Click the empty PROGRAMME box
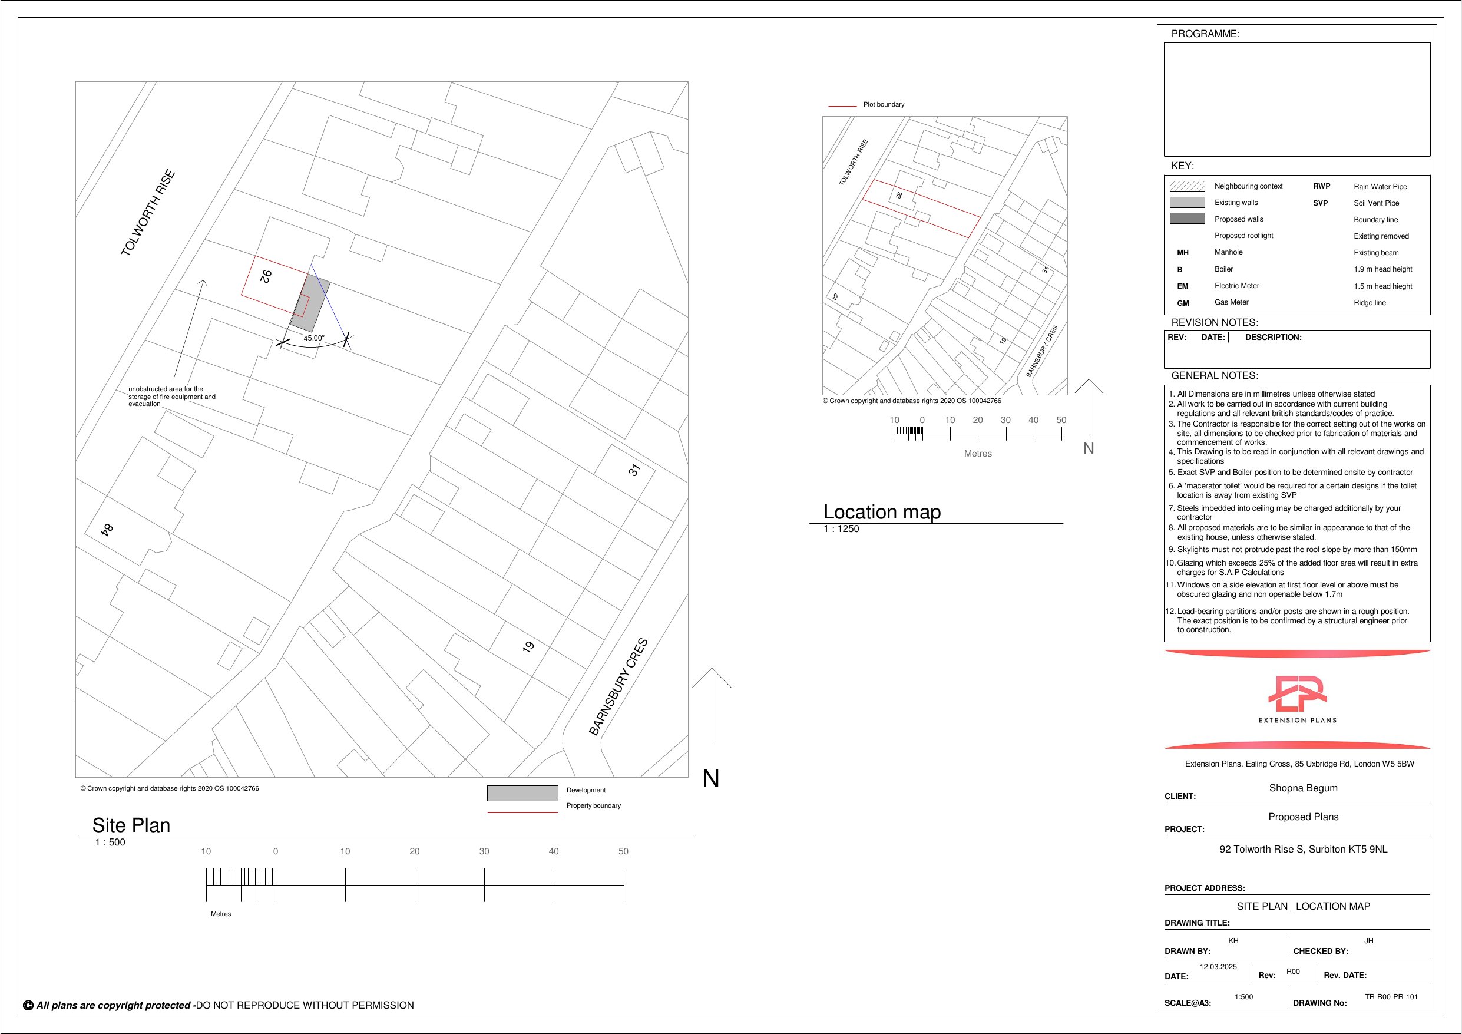Image resolution: width=1462 pixels, height=1034 pixels. (1296, 100)
